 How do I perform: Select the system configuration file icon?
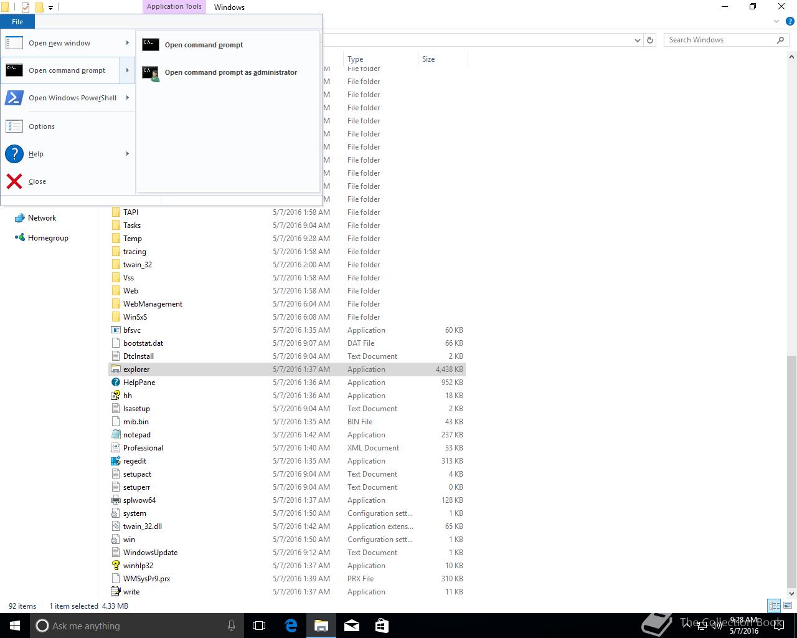pyautogui.click(x=116, y=513)
